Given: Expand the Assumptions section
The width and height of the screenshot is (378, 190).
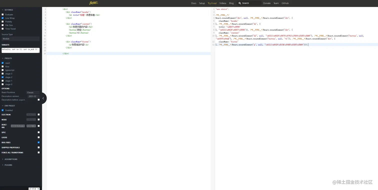Looking at the screenshot, I should click(x=10, y=159).
